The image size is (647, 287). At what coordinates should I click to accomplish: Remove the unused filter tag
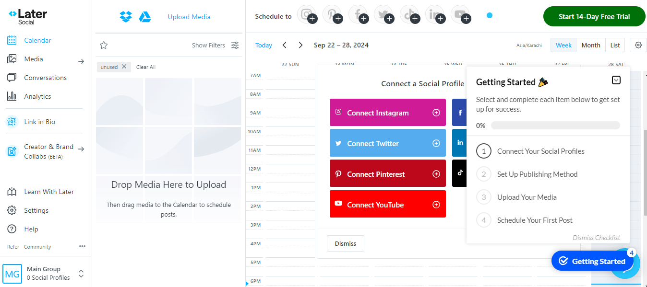pos(124,67)
